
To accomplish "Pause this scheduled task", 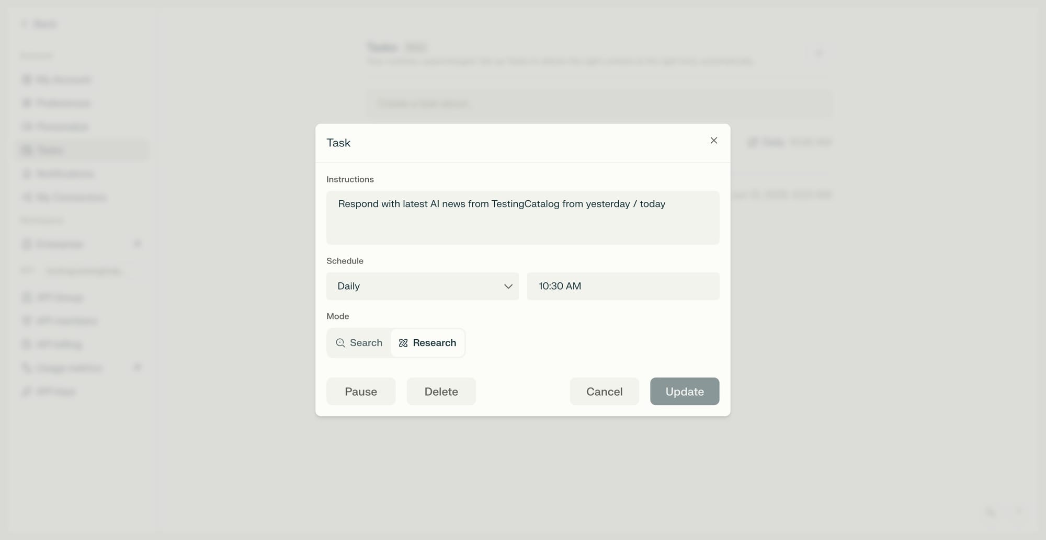I will tap(361, 392).
